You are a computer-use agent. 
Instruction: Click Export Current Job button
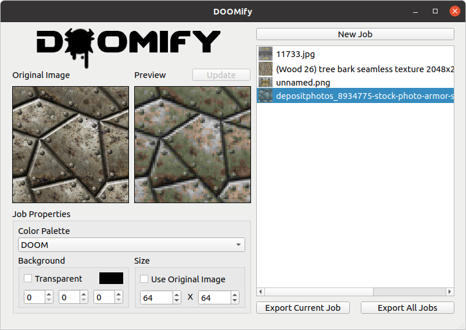pos(303,307)
